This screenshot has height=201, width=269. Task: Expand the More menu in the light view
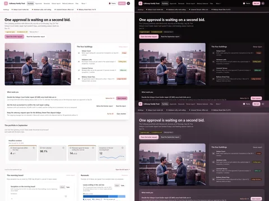[x=84, y=3]
